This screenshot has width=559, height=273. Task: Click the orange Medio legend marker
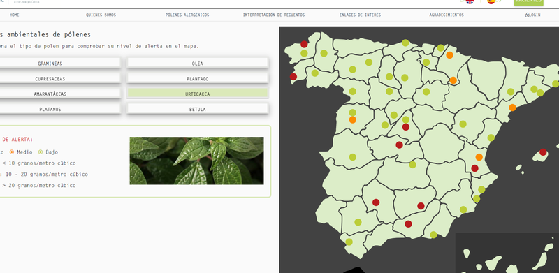12,152
